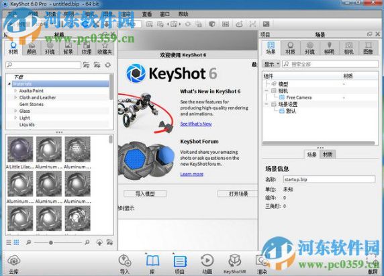The height and width of the screenshot is (276, 384).
Task: Click the thumbnail size slider handle
Action: (51, 242)
